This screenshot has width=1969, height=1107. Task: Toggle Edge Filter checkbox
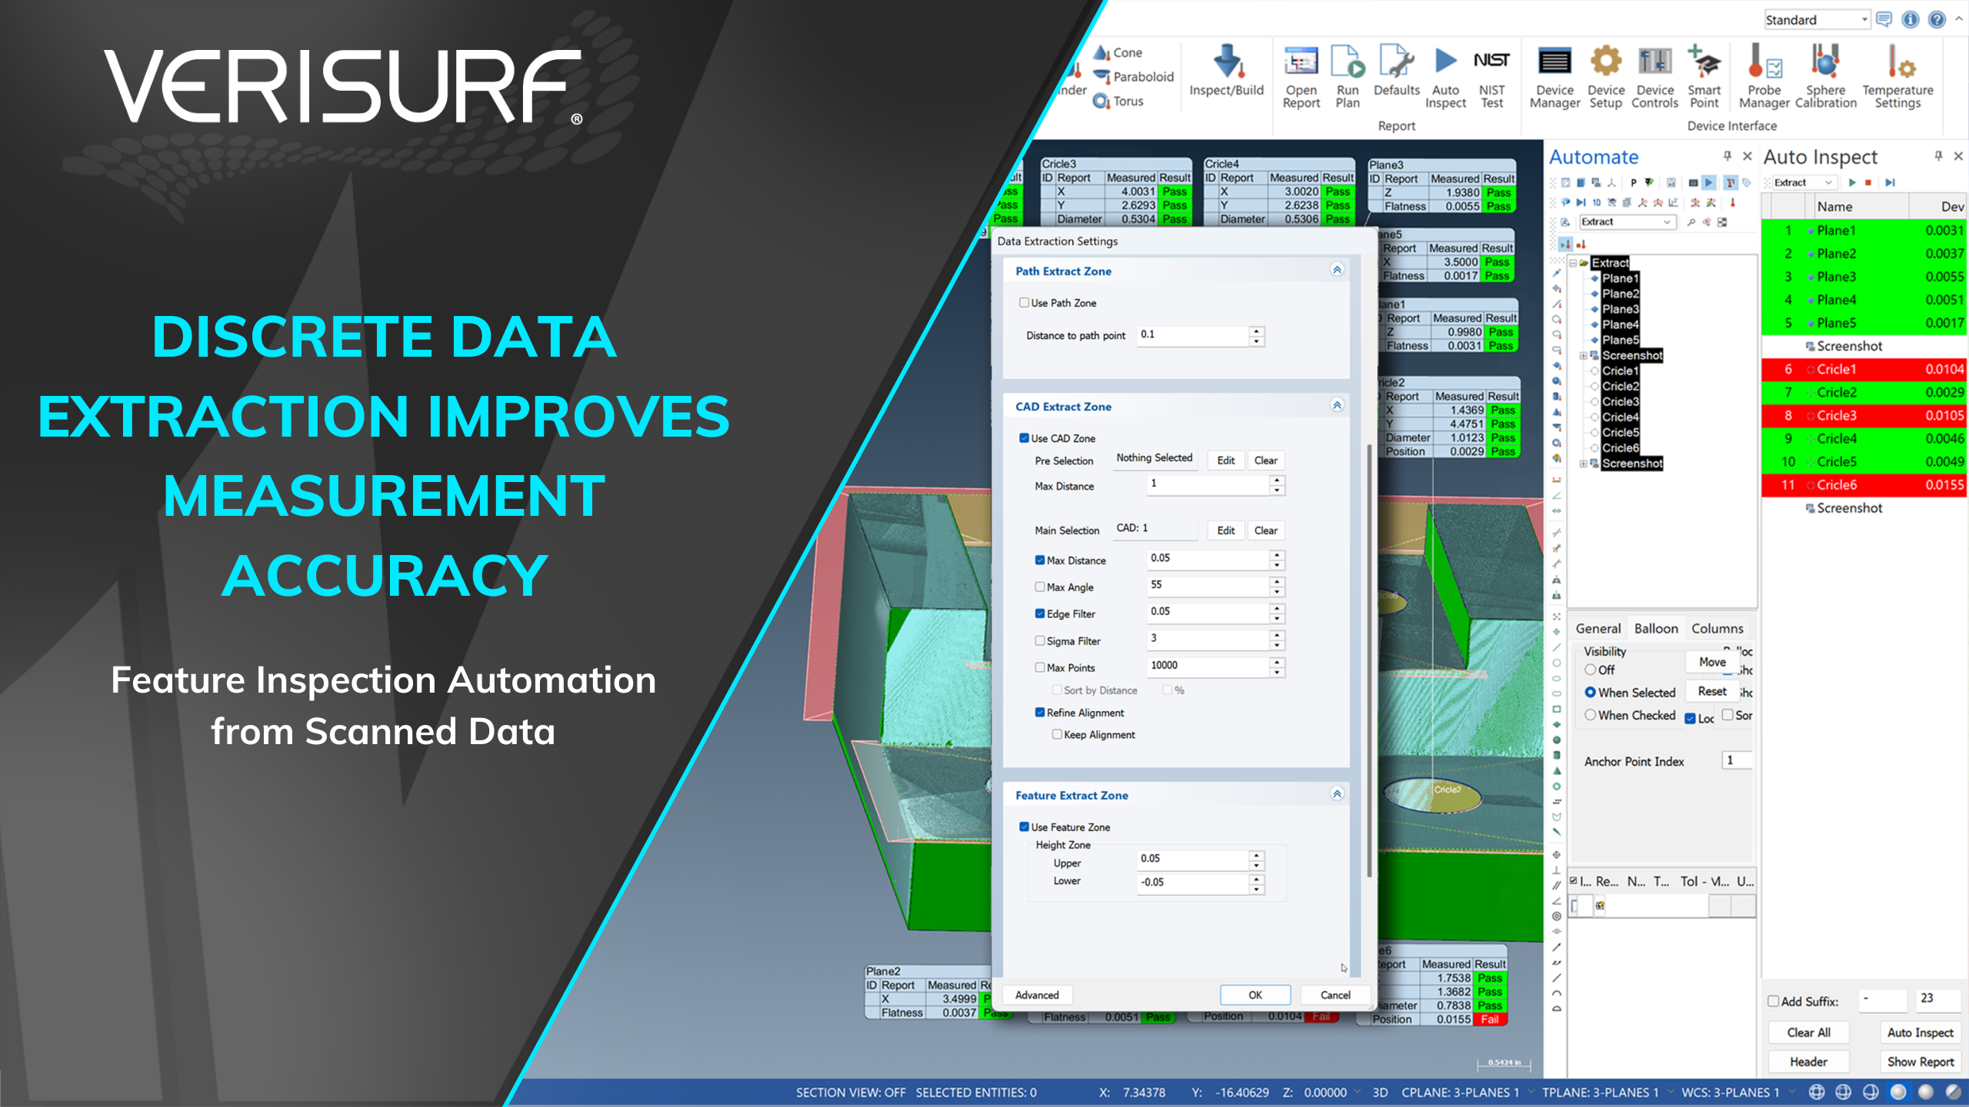point(1040,613)
